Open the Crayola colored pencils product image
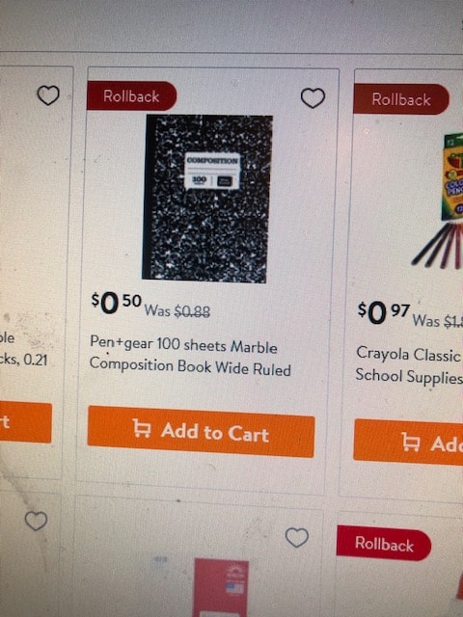 coord(441,201)
